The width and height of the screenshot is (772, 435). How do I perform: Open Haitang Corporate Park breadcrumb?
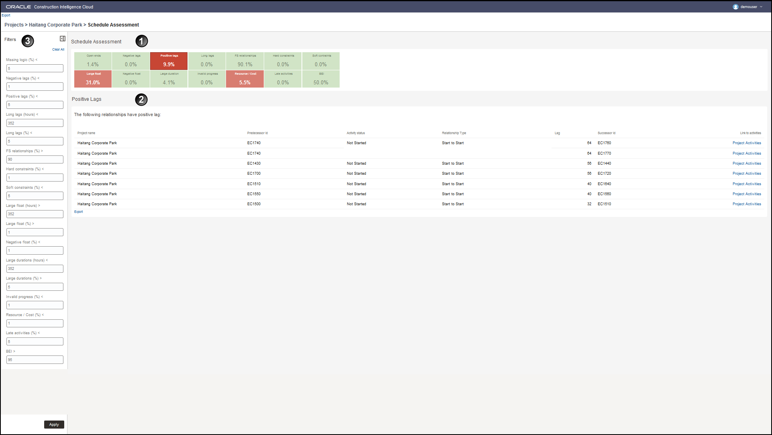[x=55, y=25]
